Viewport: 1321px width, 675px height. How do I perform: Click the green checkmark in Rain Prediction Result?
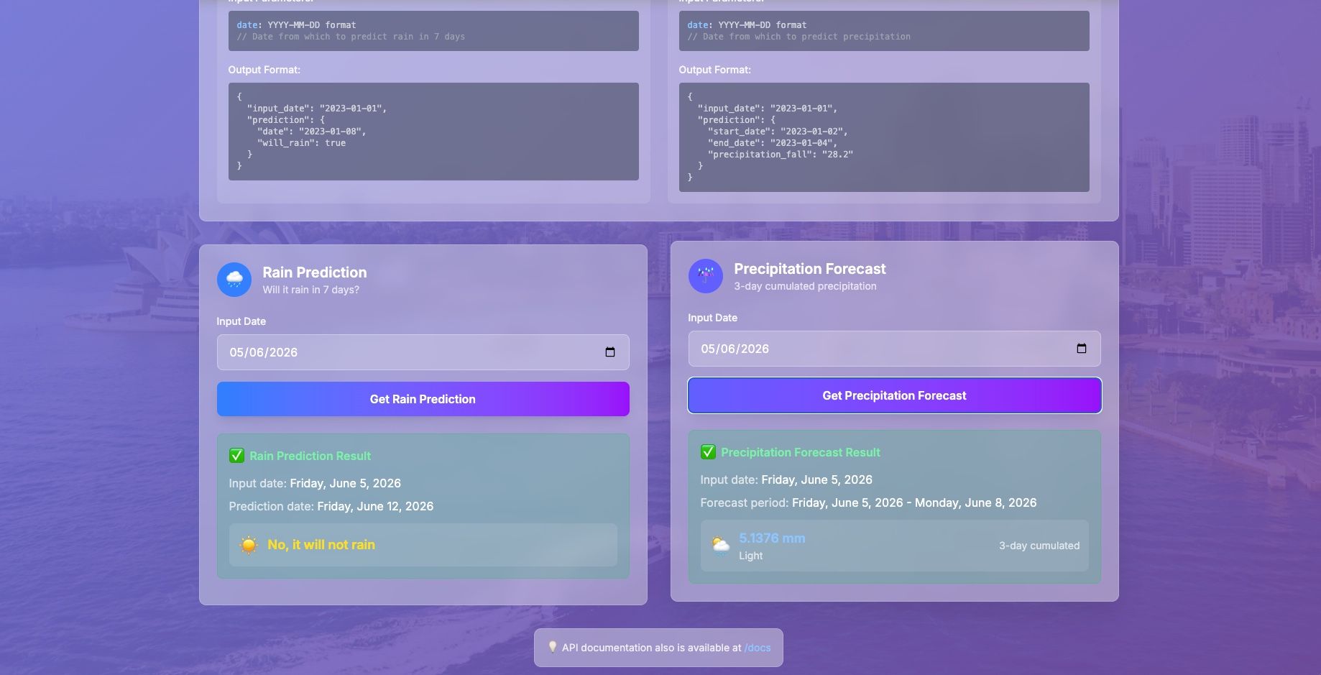click(x=236, y=456)
